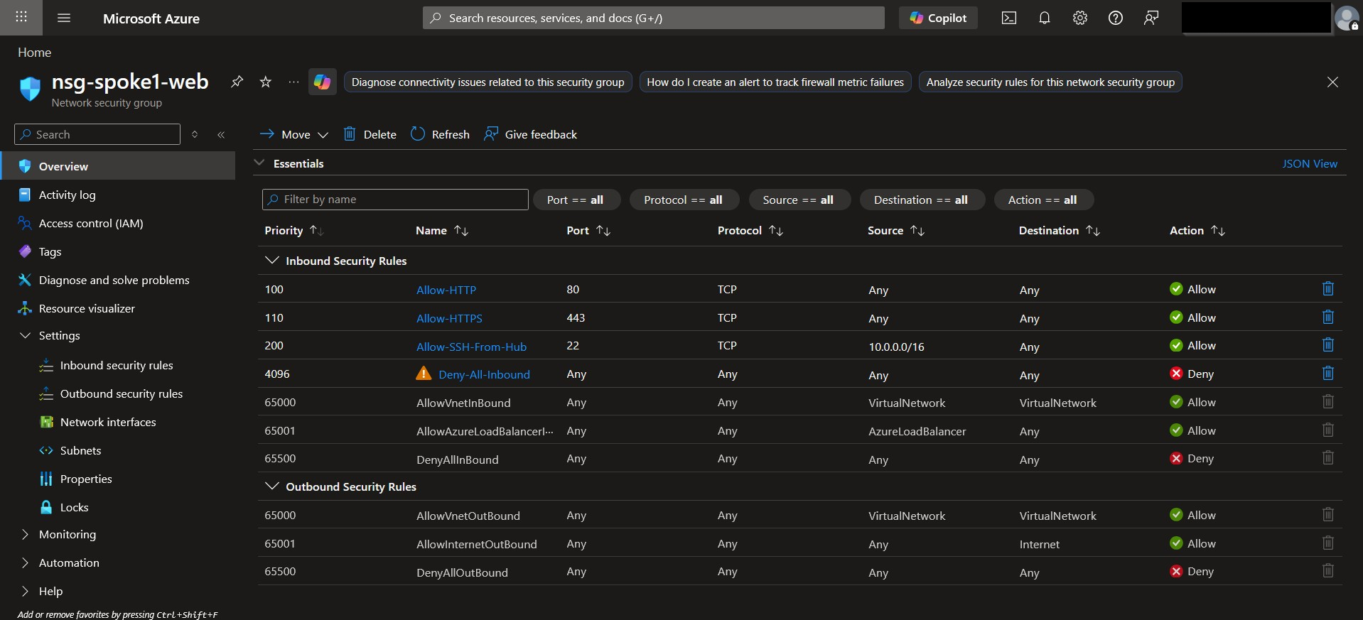The width and height of the screenshot is (1363, 620).
Task: Open Cloud Shell from the top bar
Action: pos(1009,18)
